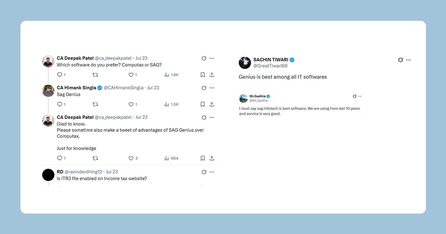Click Grok icon on Deepak Patel's first tweet
Image resolution: width=446 pixels, height=234 pixels.
pos(204,58)
